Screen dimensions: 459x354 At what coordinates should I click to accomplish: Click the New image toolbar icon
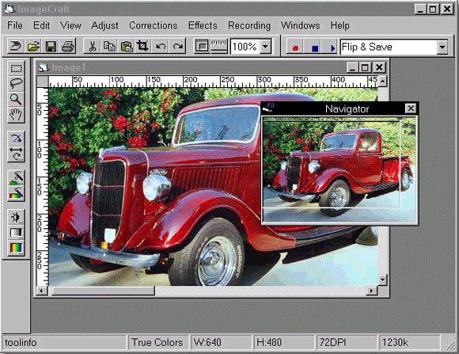click(16, 46)
